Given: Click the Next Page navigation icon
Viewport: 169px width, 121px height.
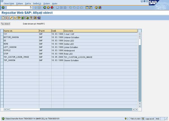Looking at the screenshot, I should coord(78,8).
